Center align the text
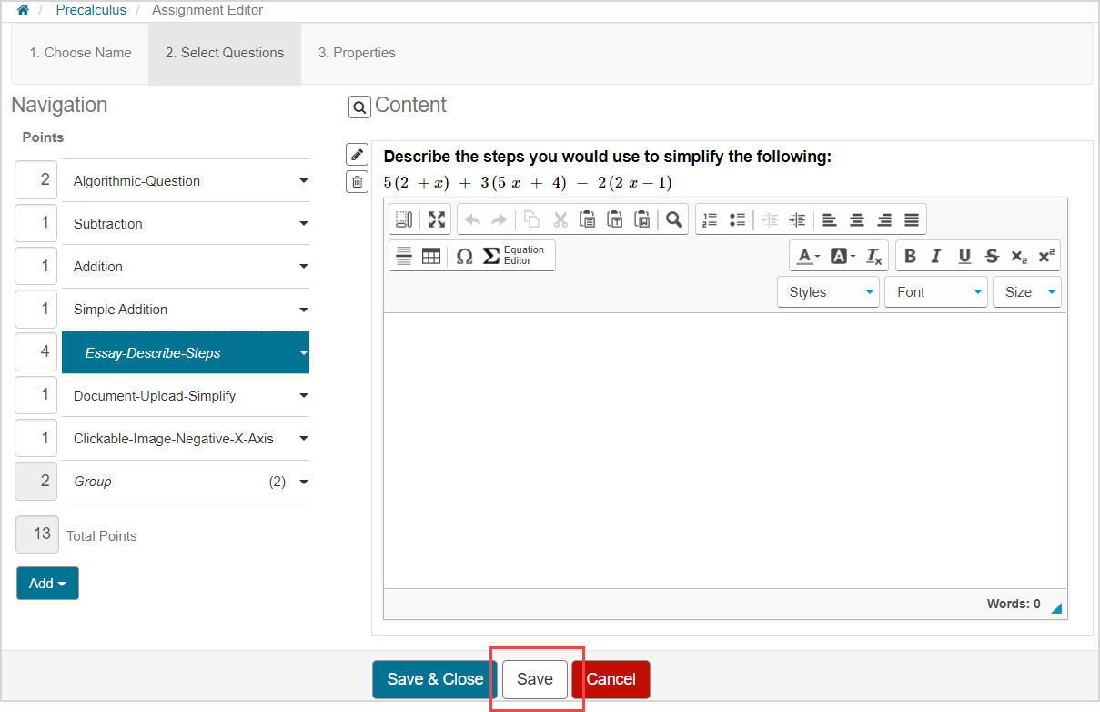The height and width of the screenshot is (712, 1100). pyautogui.click(x=857, y=219)
